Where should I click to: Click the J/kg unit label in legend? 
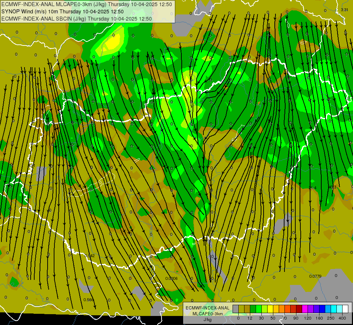point(207,320)
